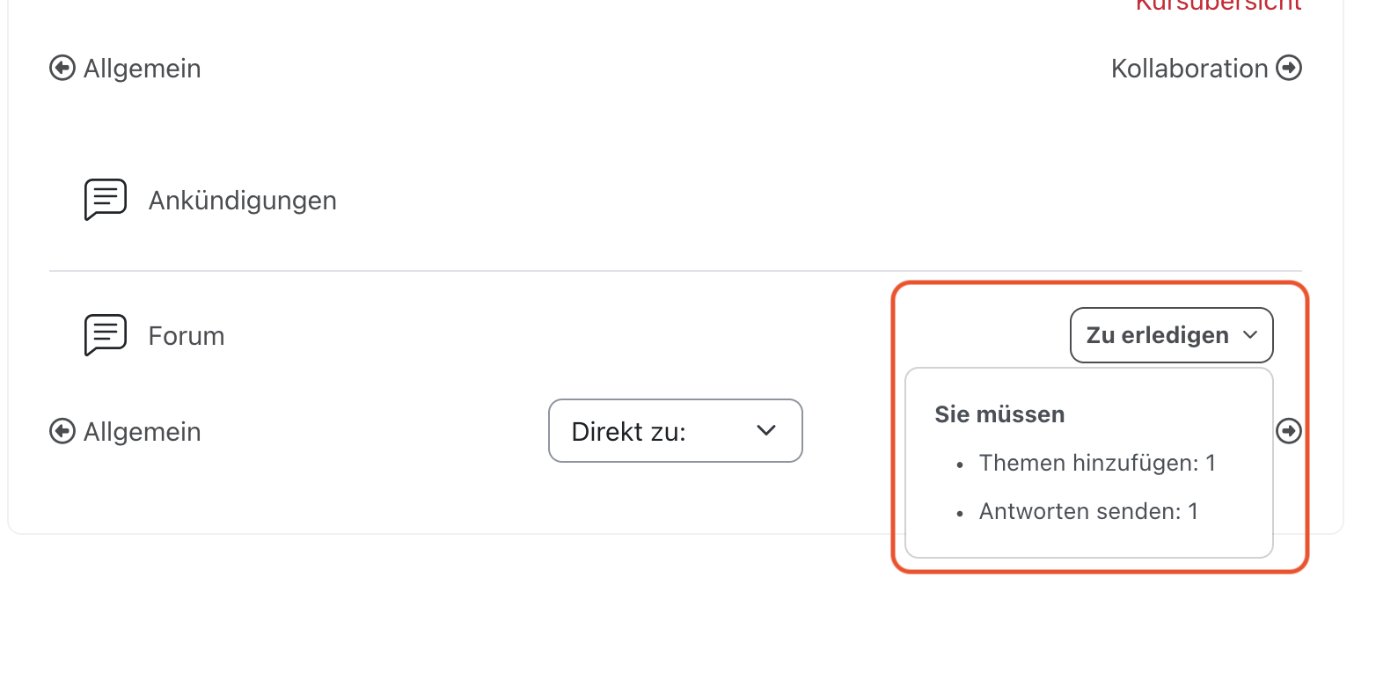Viewport: 1376px width, 695px height.
Task: Click the chevron arrow in Direkt zu
Action: (x=766, y=431)
